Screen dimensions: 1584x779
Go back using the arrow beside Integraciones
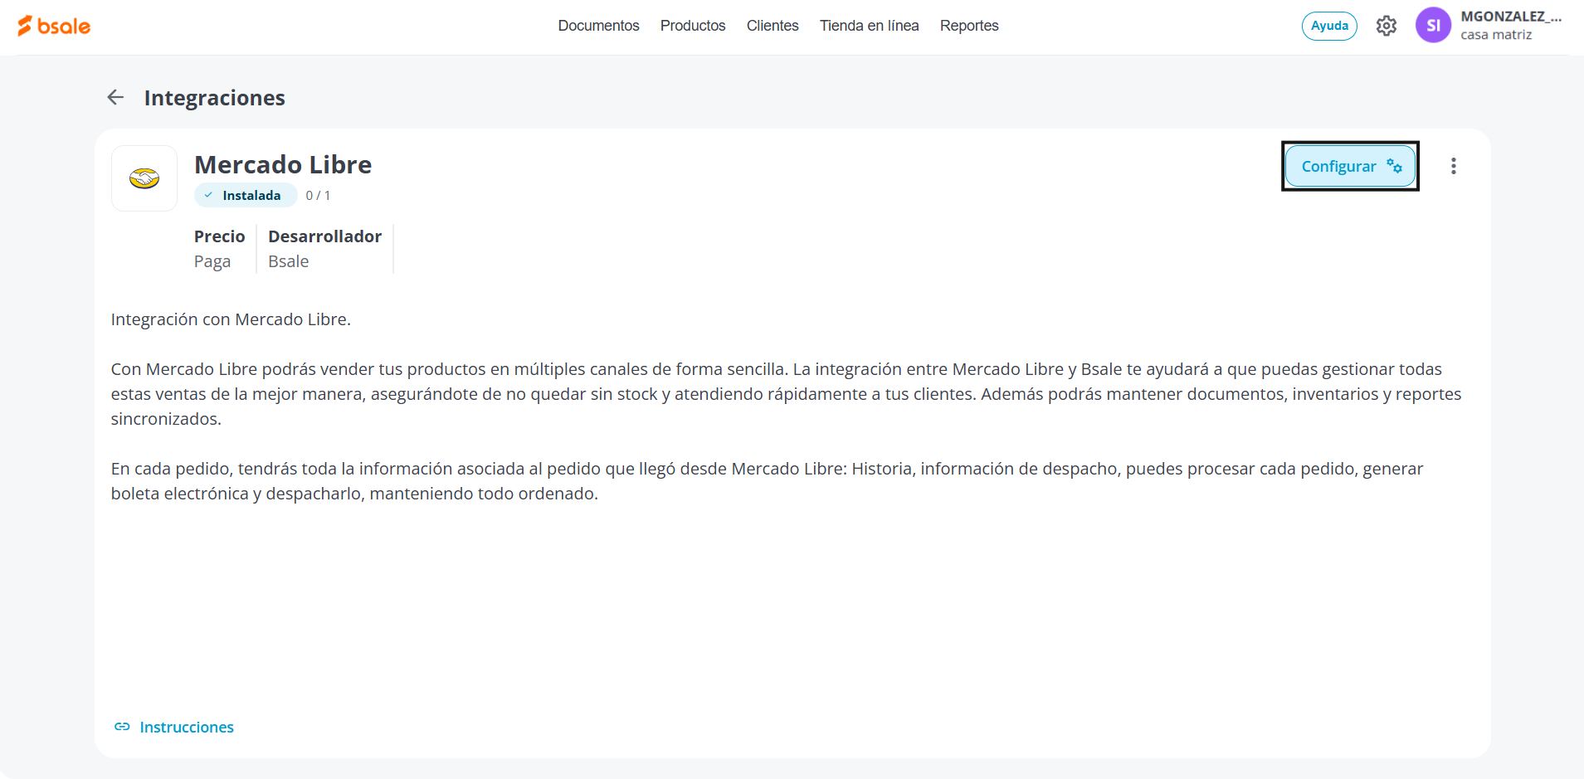(115, 97)
